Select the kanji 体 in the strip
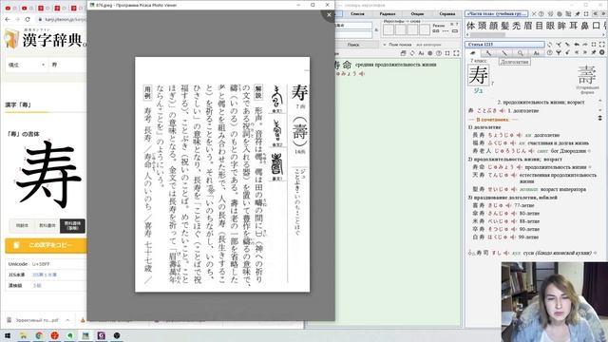This screenshot has width=608, height=342. coord(471,26)
